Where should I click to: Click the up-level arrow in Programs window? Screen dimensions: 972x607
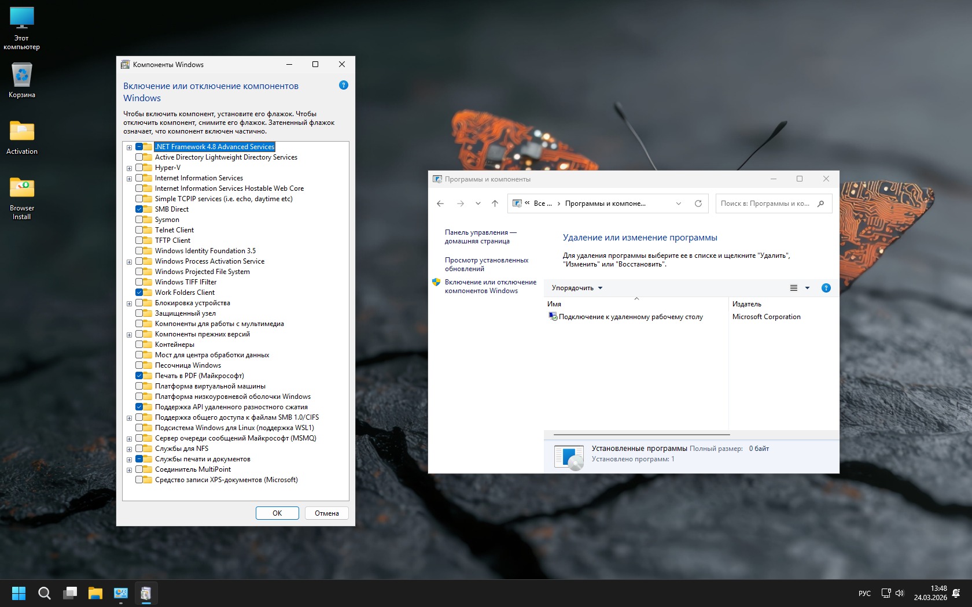click(495, 203)
